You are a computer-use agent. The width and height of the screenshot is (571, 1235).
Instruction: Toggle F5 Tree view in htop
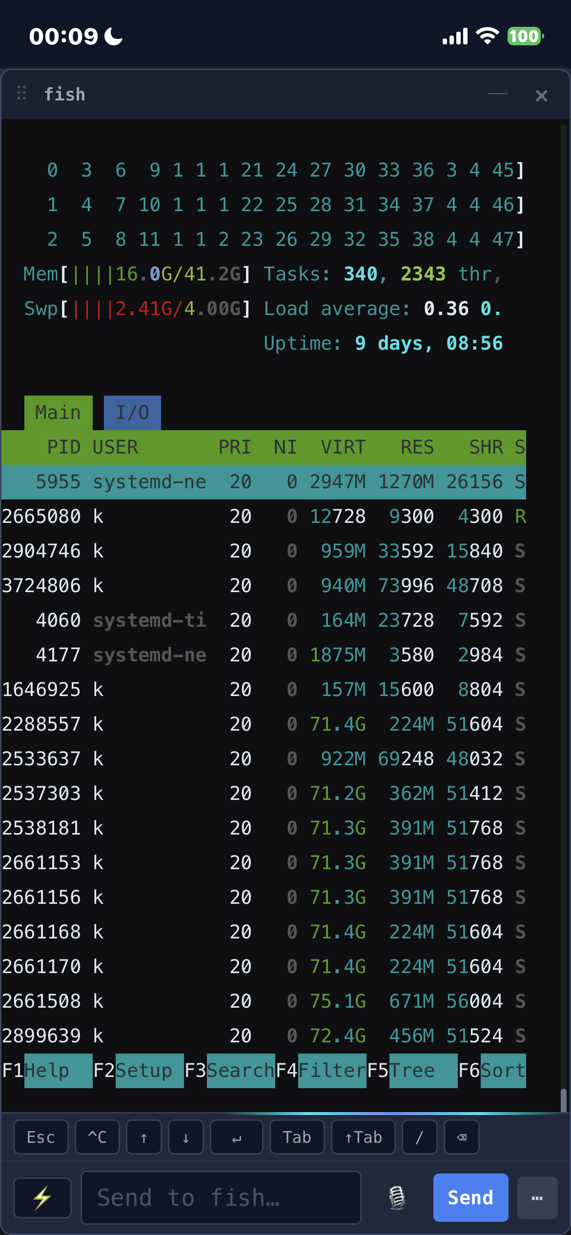coord(412,1071)
